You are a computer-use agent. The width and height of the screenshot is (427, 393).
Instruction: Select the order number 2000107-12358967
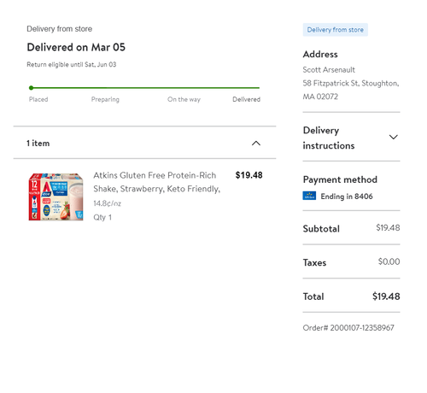tap(362, 328)
